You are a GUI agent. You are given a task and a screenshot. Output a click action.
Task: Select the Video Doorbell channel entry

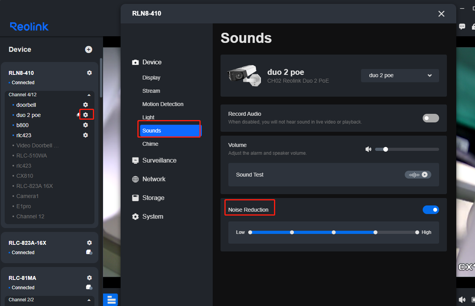click(37, 145)
